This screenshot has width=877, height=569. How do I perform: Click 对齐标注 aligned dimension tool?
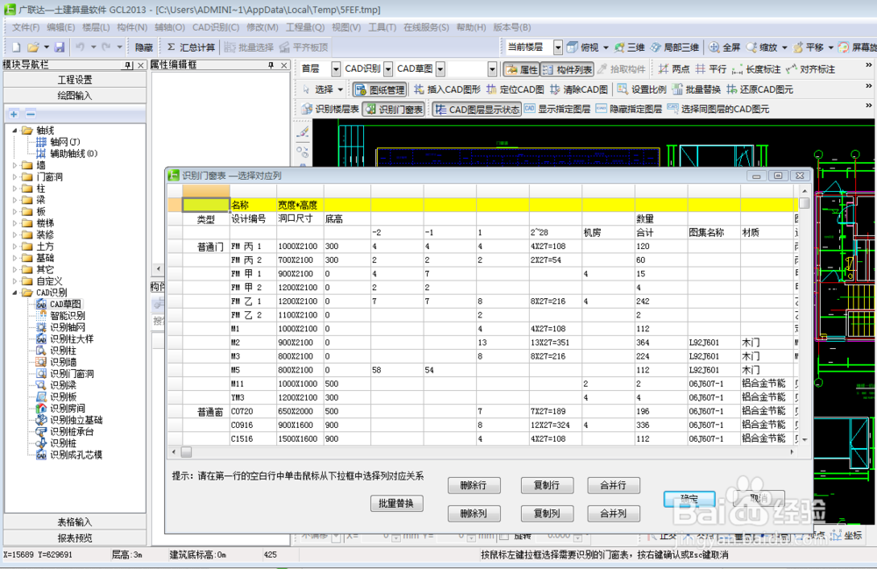pos(810,69)
